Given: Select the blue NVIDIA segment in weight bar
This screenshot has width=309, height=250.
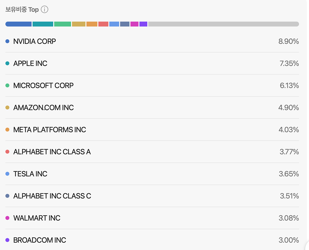Looking at the screenshot, I should [19, 24].
